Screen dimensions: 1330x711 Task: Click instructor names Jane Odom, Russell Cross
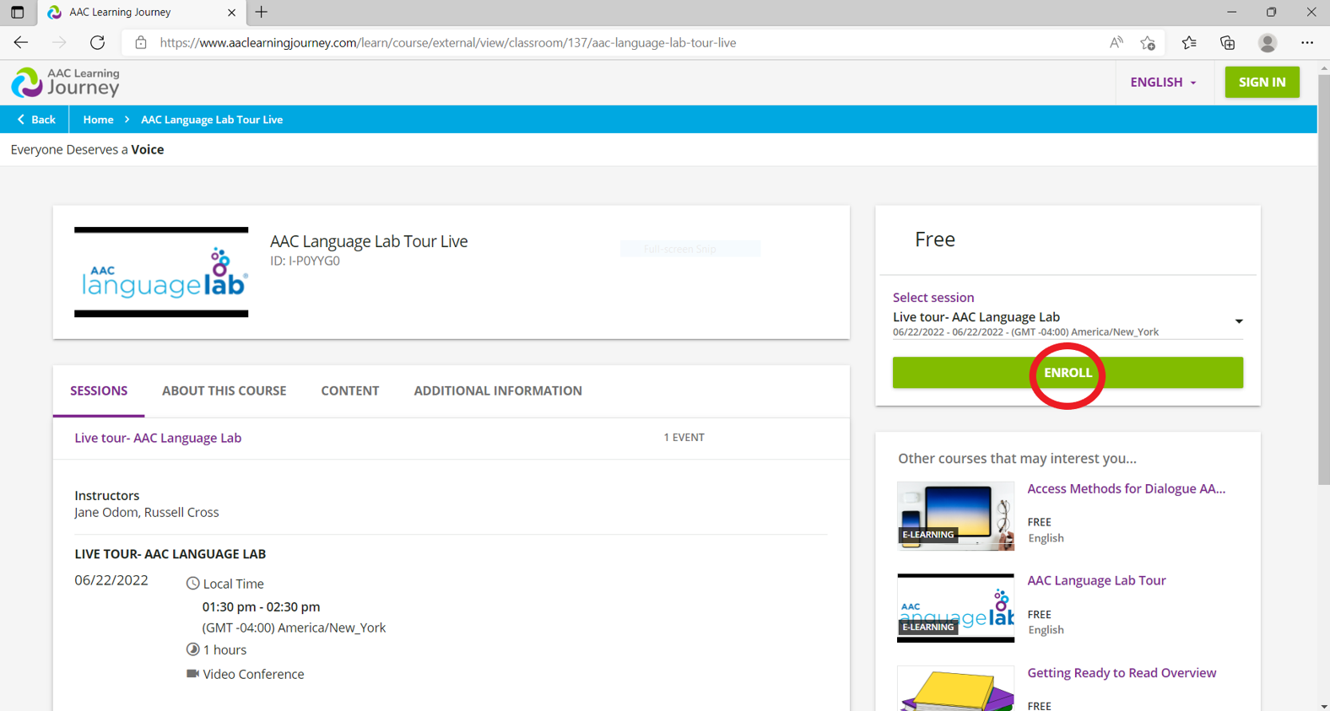click(146, 512)
